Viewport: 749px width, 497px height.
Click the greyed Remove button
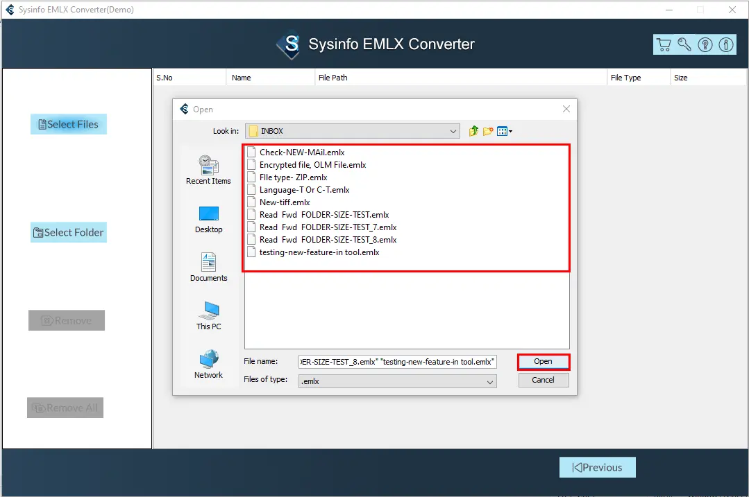click(67, 320)
